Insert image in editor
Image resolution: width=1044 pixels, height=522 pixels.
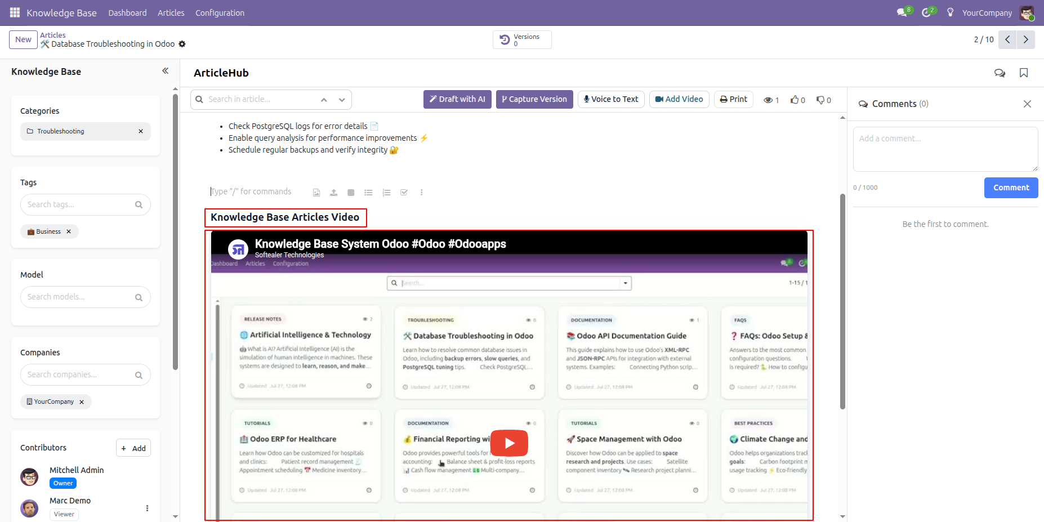[x=316, y=193]
